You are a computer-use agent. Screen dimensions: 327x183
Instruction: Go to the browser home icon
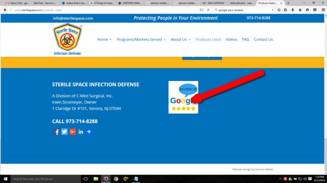tap(300, 10)
